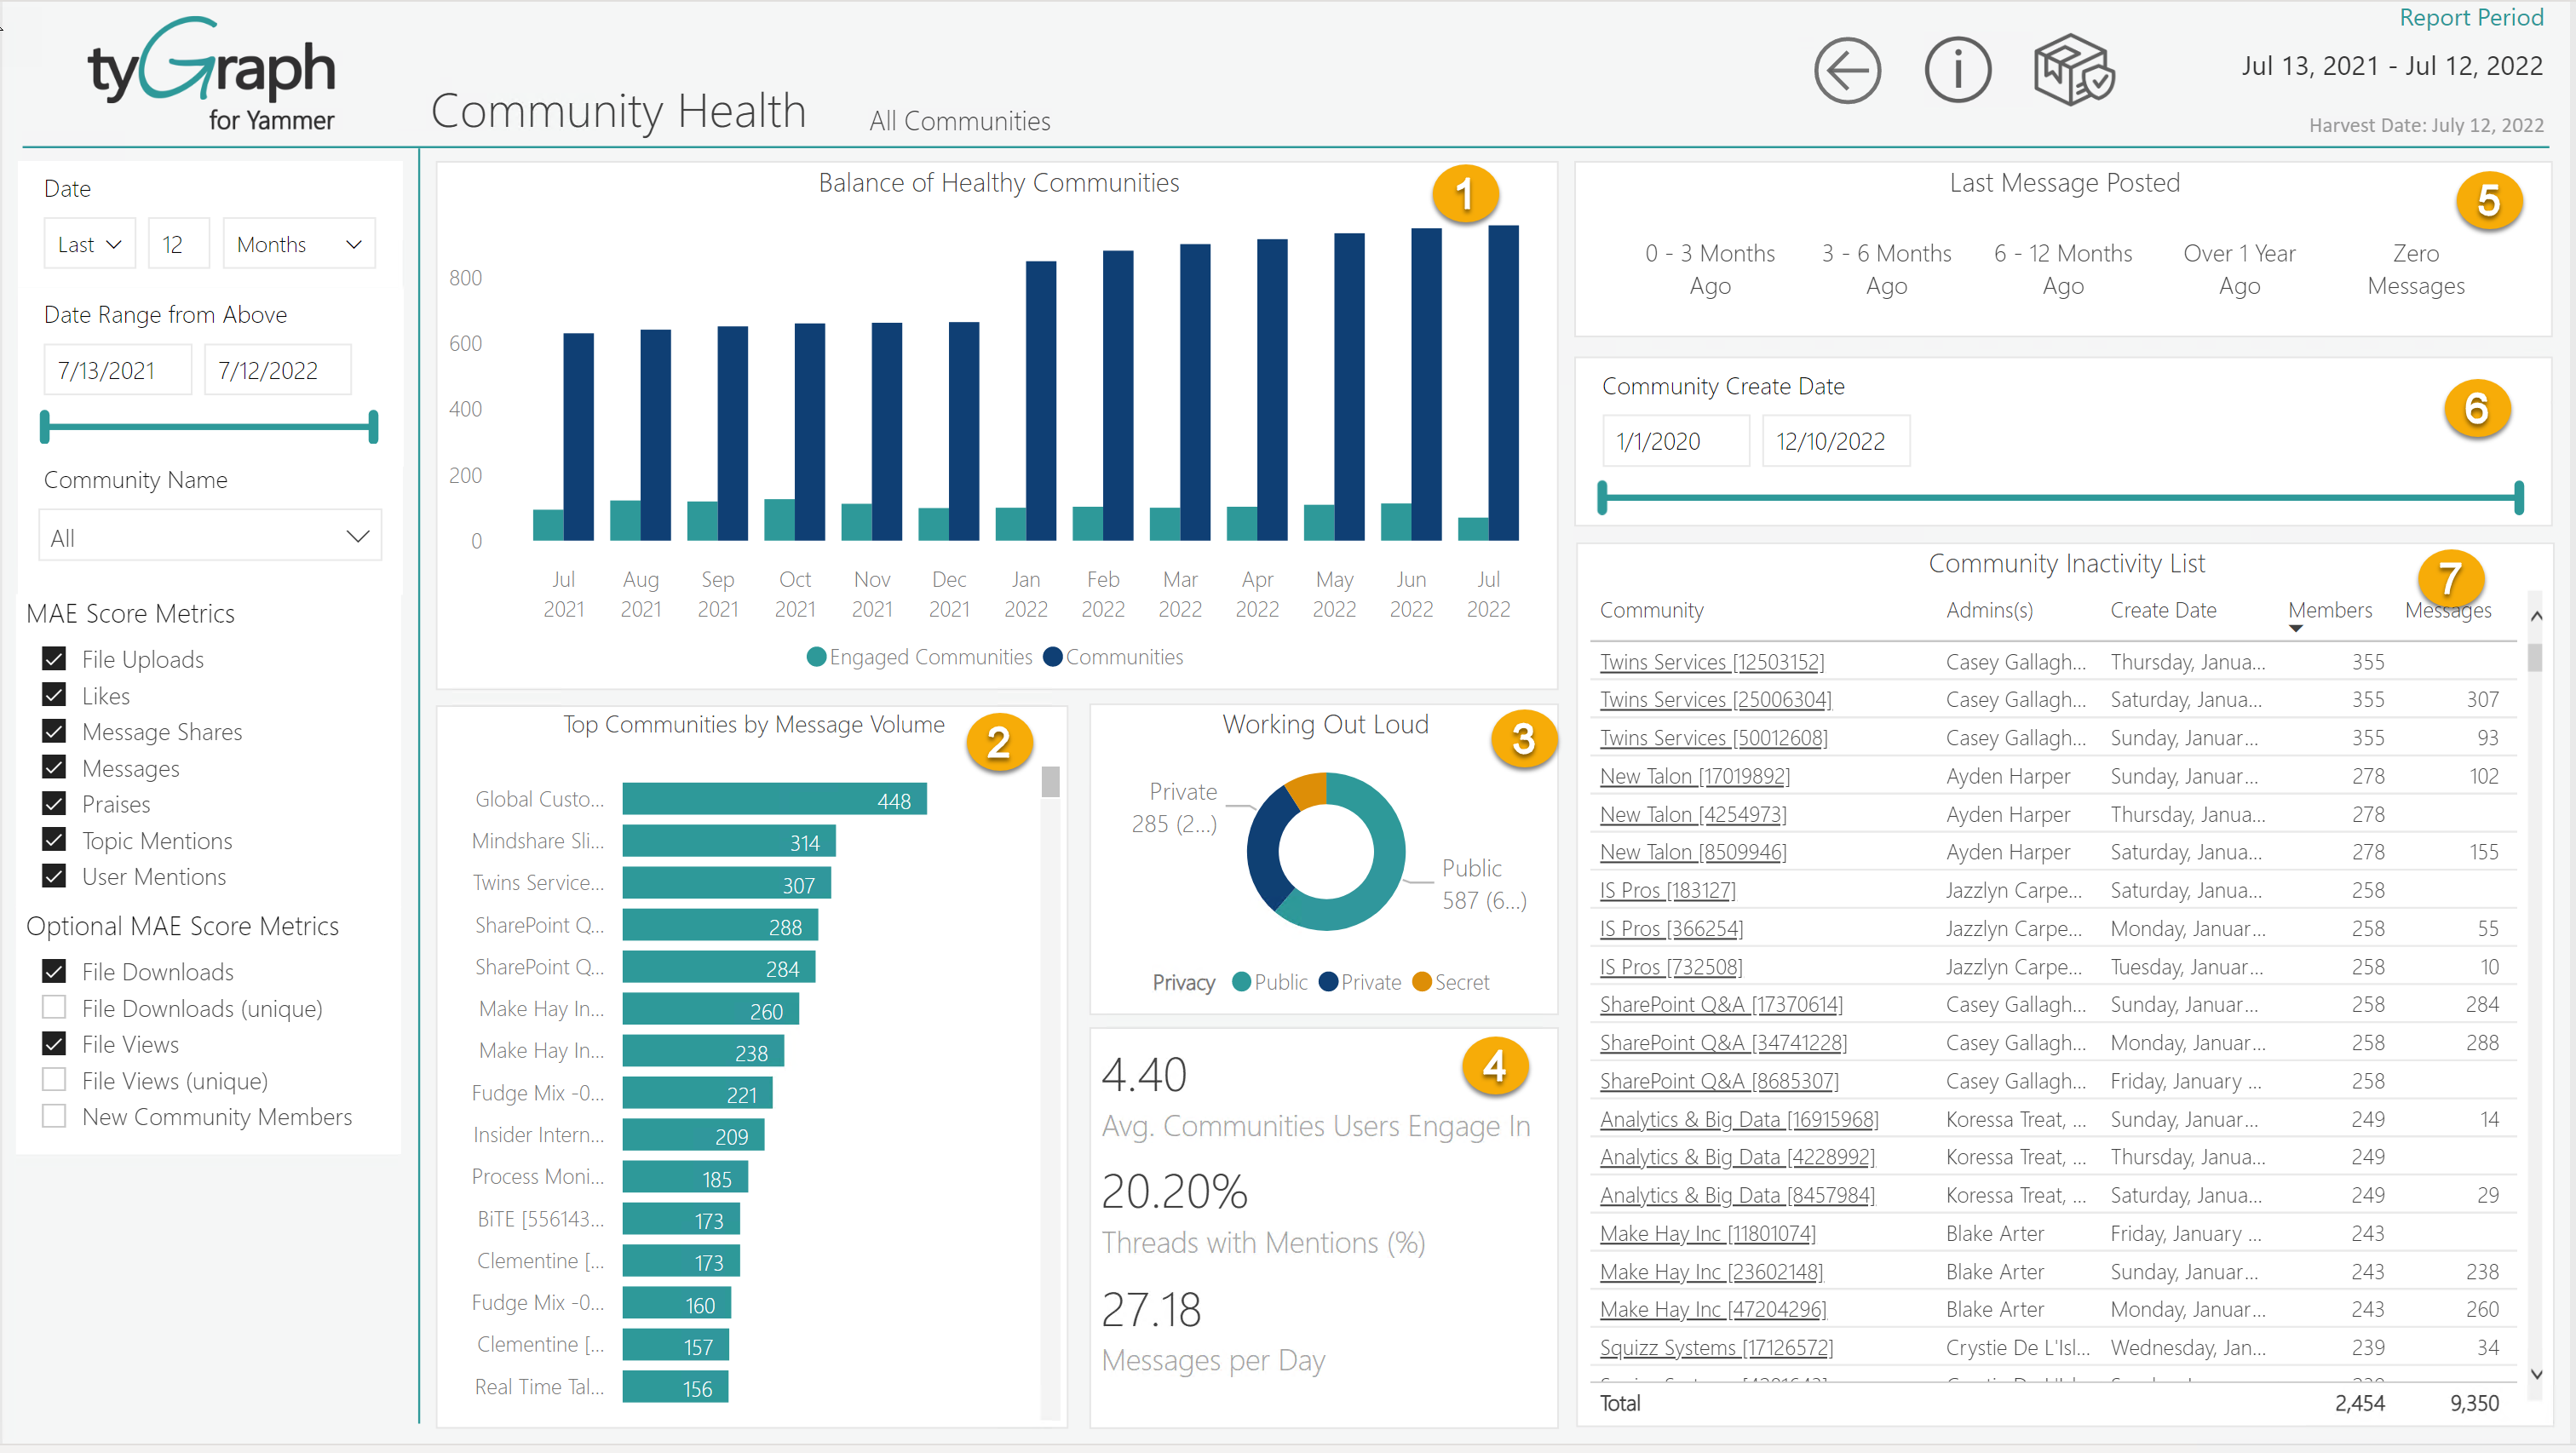Uncheck the Likes metric

pyautogui.click(x=54, y=695)
